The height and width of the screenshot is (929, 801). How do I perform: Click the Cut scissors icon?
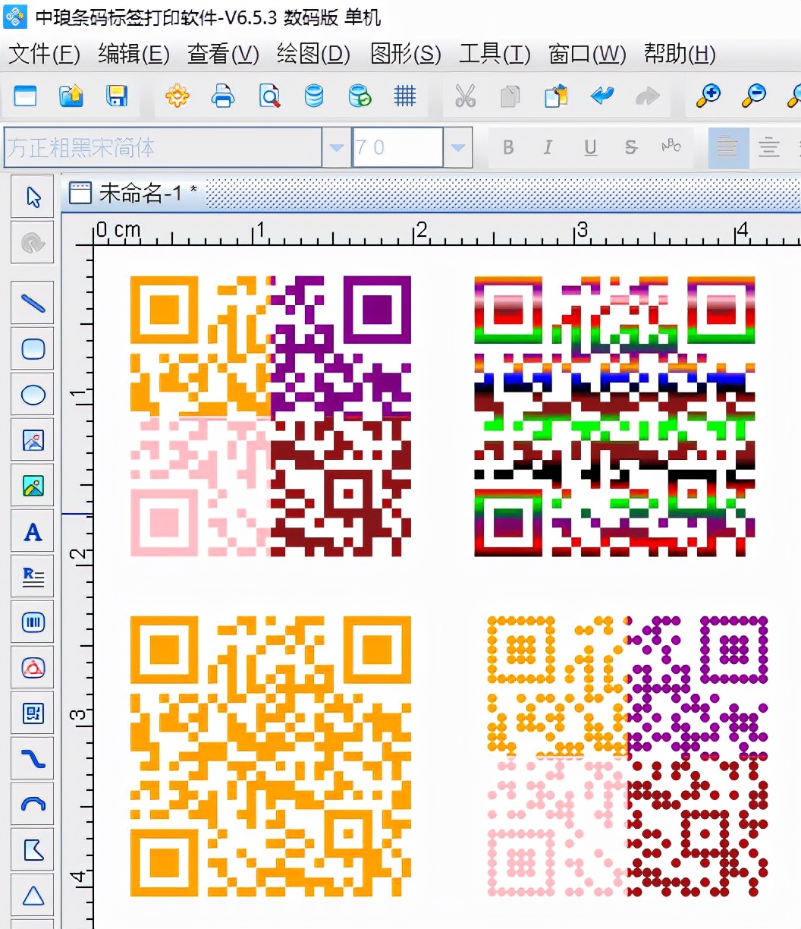point(465,96)
